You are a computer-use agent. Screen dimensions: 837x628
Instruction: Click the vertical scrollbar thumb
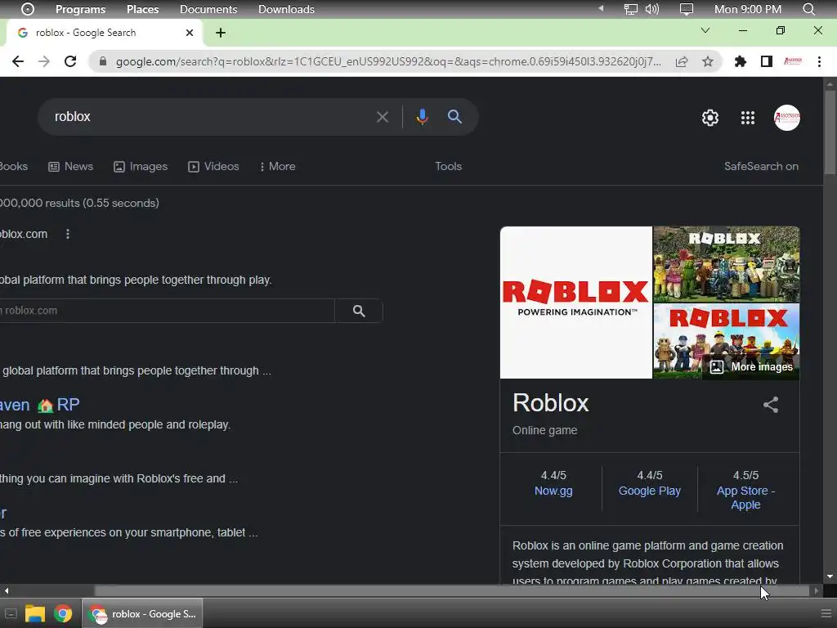[x=830, y=132]
